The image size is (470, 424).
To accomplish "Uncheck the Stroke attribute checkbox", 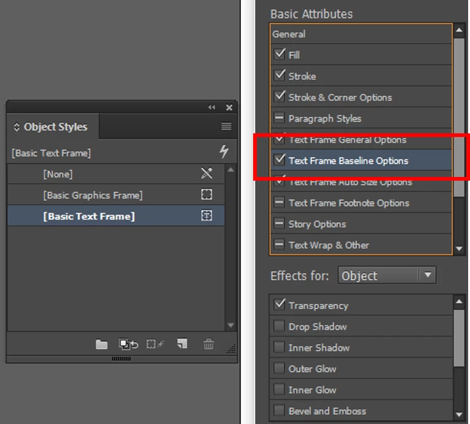I will click(280, 75).
